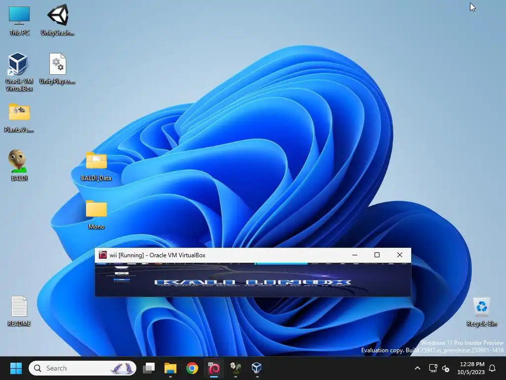Switch to the running VM taskbar icon

pyautogui.click(x=213, y=368)
